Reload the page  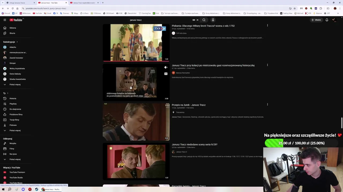[12, 8]
